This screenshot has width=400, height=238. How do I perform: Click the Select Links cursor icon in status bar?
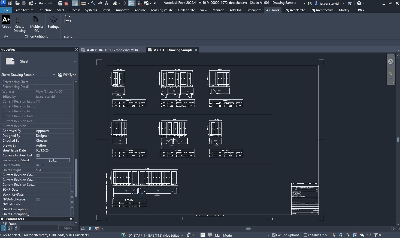(x=334, y=235)
